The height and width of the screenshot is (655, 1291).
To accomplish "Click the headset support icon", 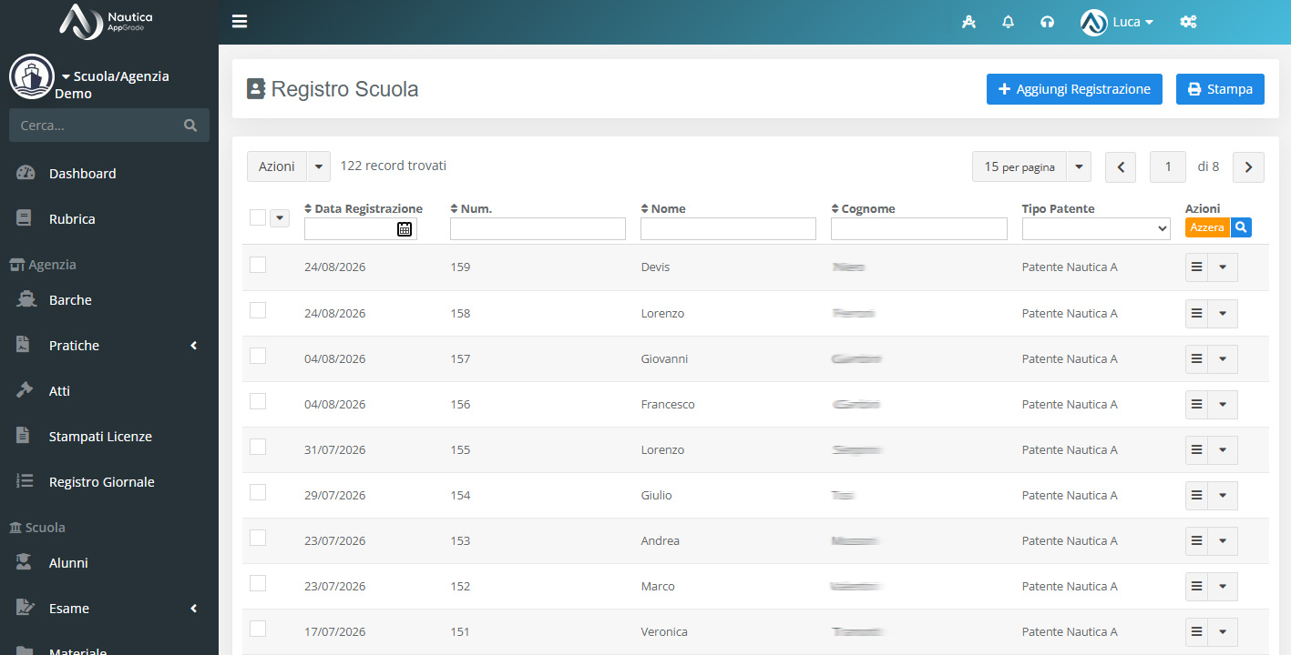I will click(x=1048, y=22).
